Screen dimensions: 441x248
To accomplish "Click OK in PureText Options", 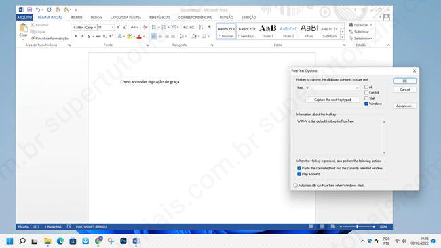I will (405, 81).
